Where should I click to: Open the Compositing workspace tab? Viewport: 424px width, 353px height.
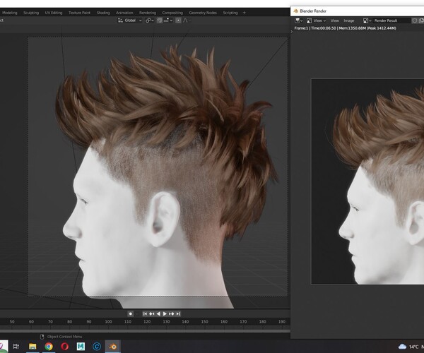point(172,13)
